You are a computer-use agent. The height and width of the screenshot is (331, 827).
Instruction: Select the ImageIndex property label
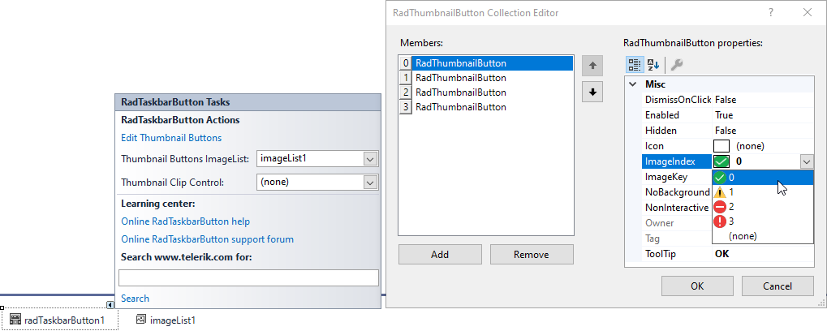(x=677, y=161)
